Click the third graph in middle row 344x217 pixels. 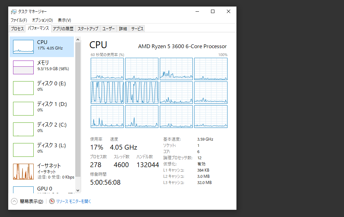pyautogui.click(x=176, y=93)
